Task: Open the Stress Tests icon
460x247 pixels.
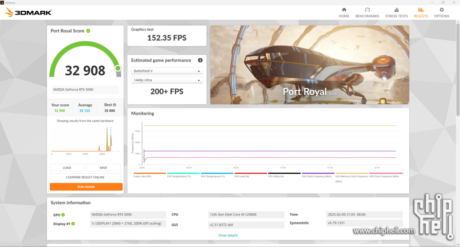Action: click(x=397, y=10)
